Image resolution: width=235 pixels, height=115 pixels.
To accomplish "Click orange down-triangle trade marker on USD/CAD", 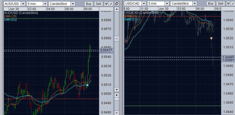I will coord(211,39).
